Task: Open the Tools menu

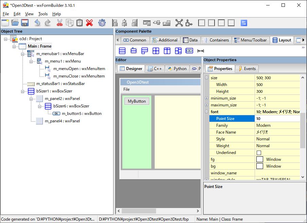Action: tap(43, 14)
